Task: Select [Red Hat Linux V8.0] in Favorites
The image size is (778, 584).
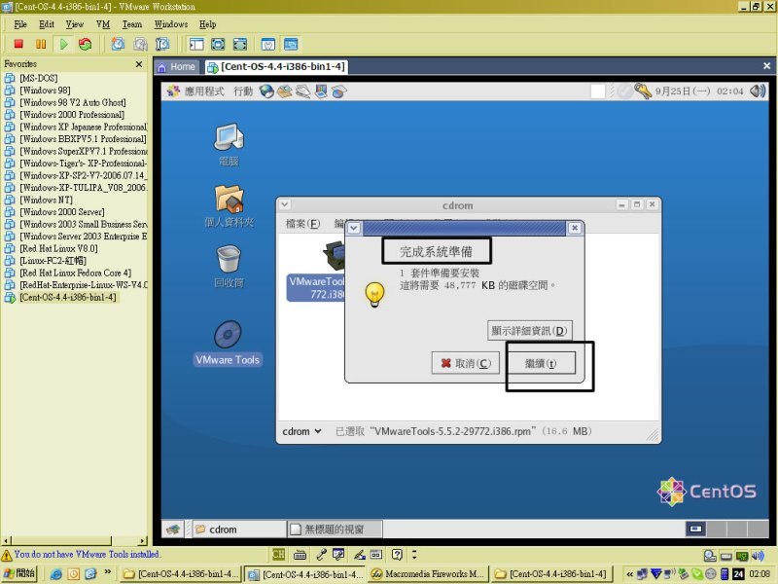Action: click(58, 248)
